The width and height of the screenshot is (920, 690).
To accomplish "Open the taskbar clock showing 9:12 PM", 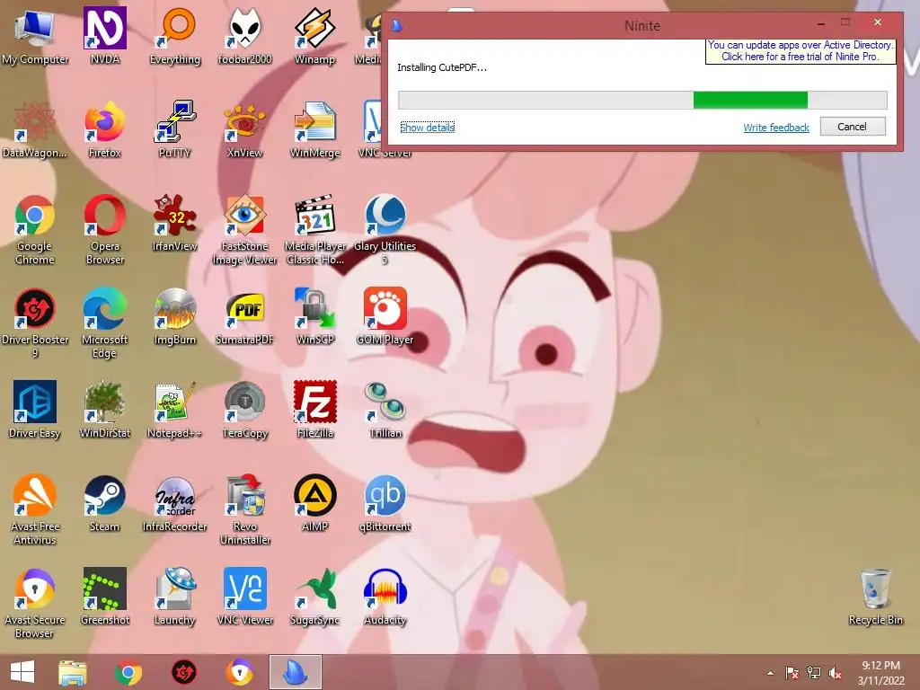I will pyautogui.click(x=880, y=673).
